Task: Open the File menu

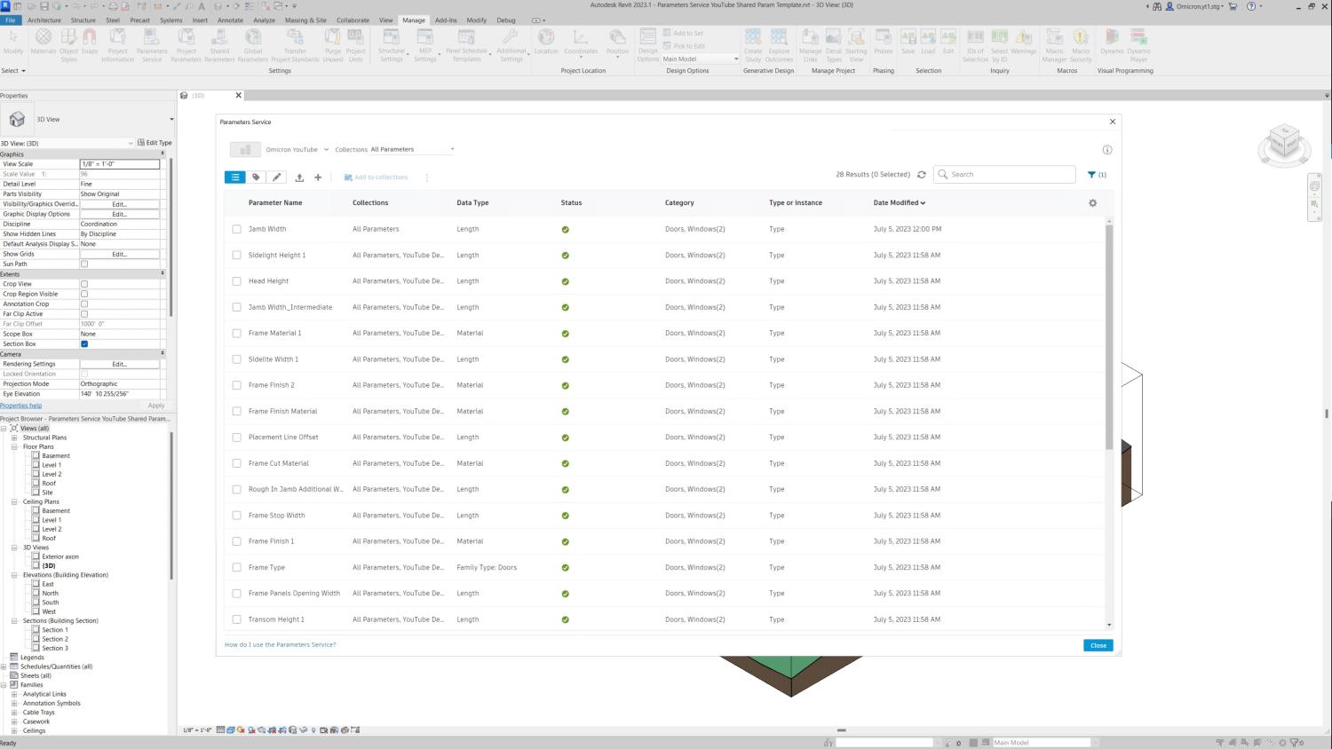Action: click(11, 20)
